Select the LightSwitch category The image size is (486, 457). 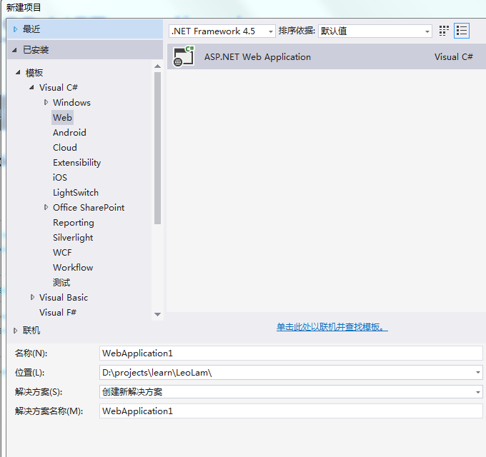(x=76, y=193)
